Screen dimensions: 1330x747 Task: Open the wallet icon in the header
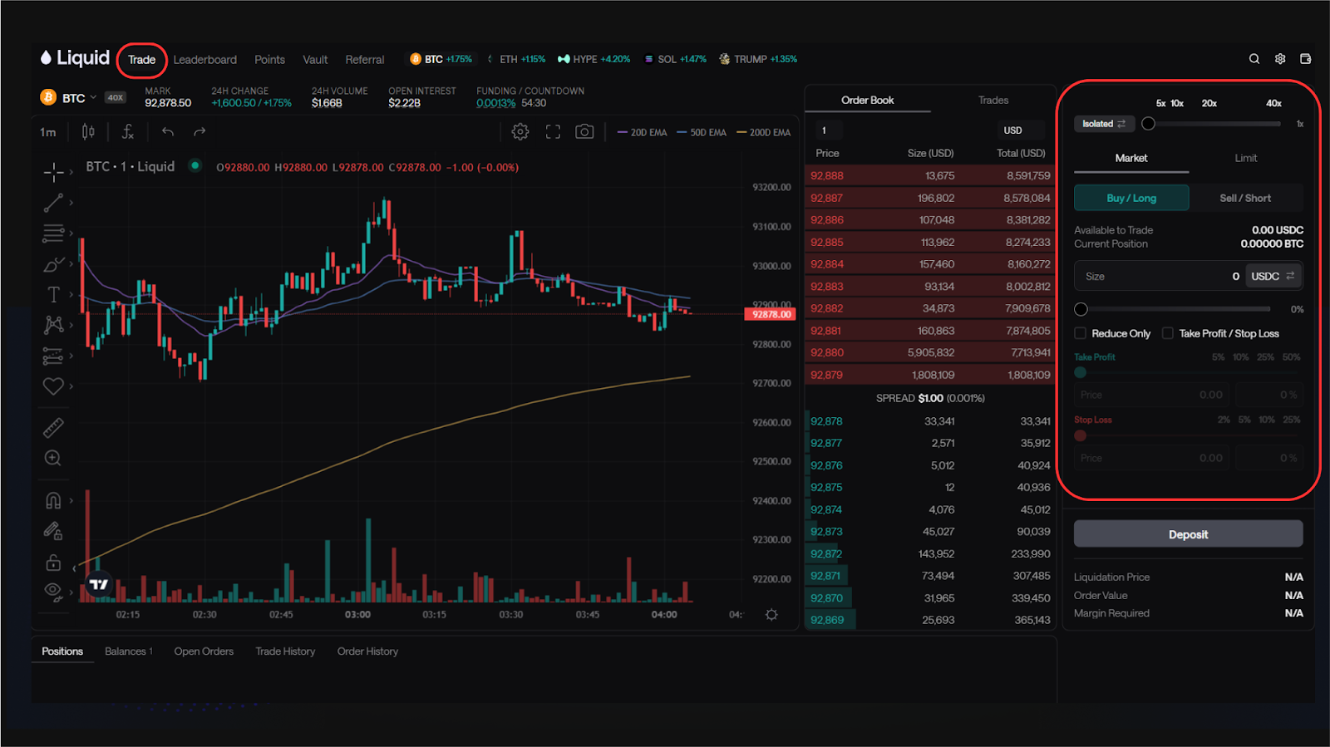tap(1306, 59)
